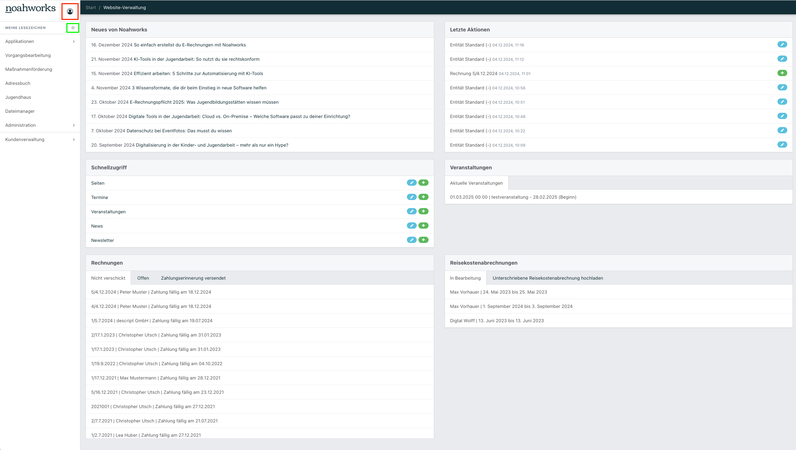Click the edit pencil for Seiten
Viewport: 796px width, 450px height.
pyautogui.click(x=412, y=183)
